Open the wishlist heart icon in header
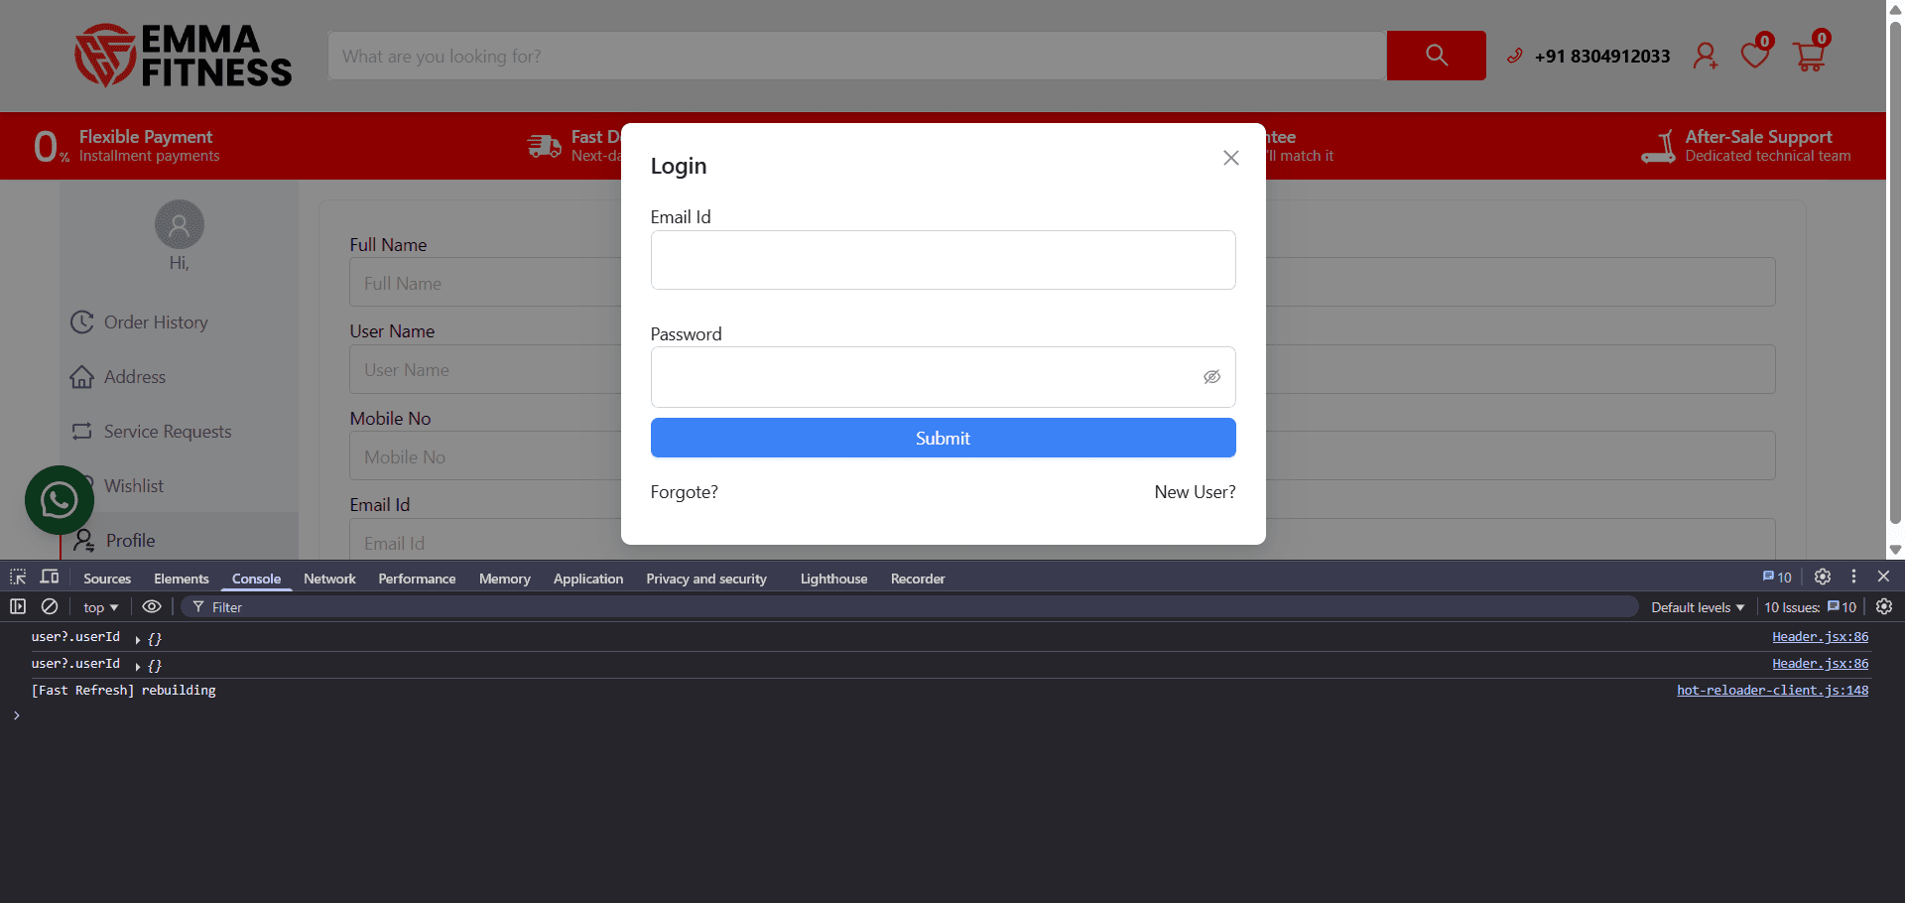This screenshot has height=903, width=1905. tap(1756, 53)
